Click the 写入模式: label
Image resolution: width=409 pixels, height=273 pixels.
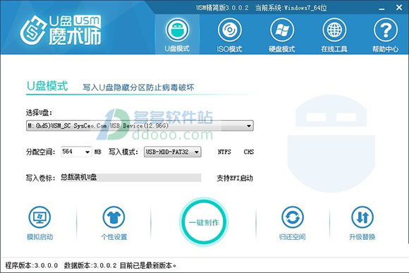(x=123, y=152)
